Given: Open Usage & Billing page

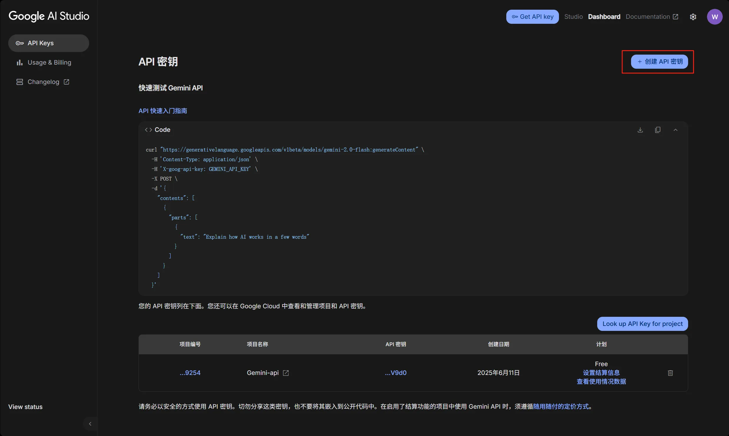Looking at the screenshot, I should coord(49,63).
